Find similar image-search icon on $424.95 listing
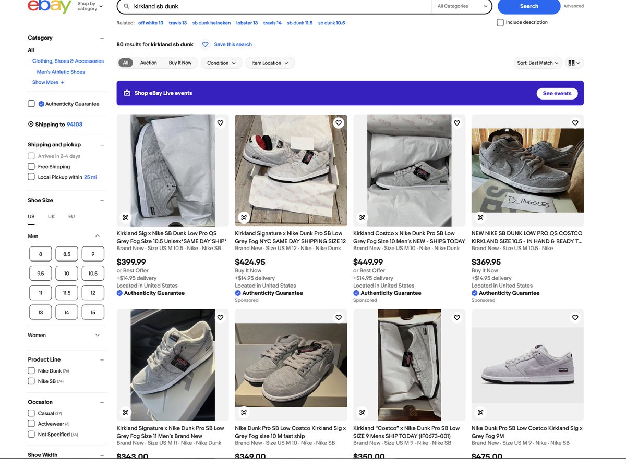The height and width of the screenshot is (459, 626). (244, 217)
